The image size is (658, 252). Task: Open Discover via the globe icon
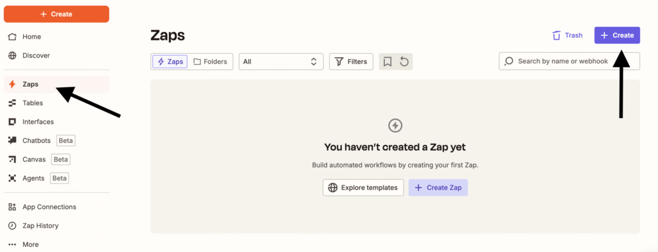click(x=12, y=56)
